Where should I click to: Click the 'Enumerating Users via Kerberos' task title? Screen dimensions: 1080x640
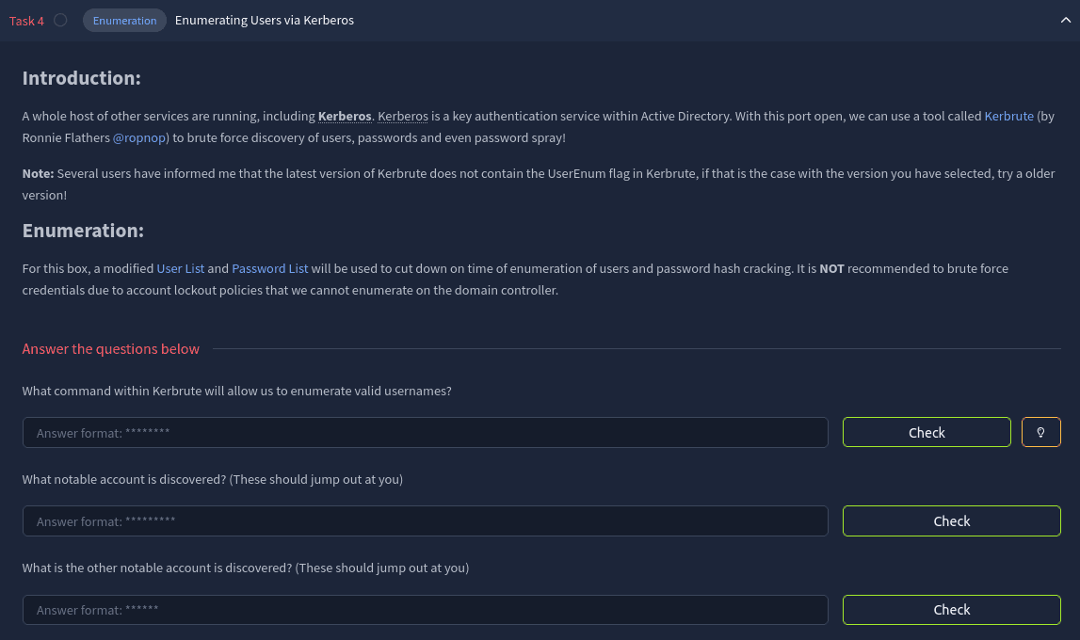[265, 20]
